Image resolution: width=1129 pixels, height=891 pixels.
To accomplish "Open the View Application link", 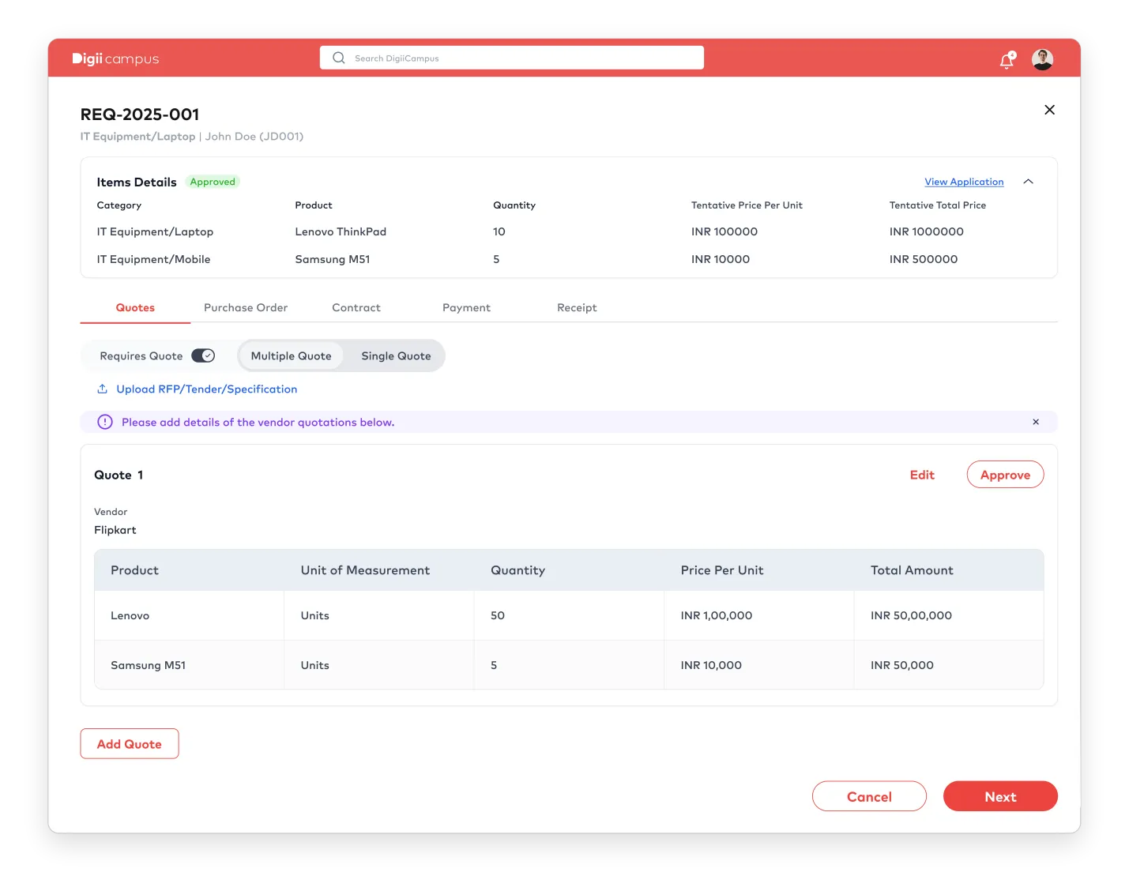I will 964,182.
